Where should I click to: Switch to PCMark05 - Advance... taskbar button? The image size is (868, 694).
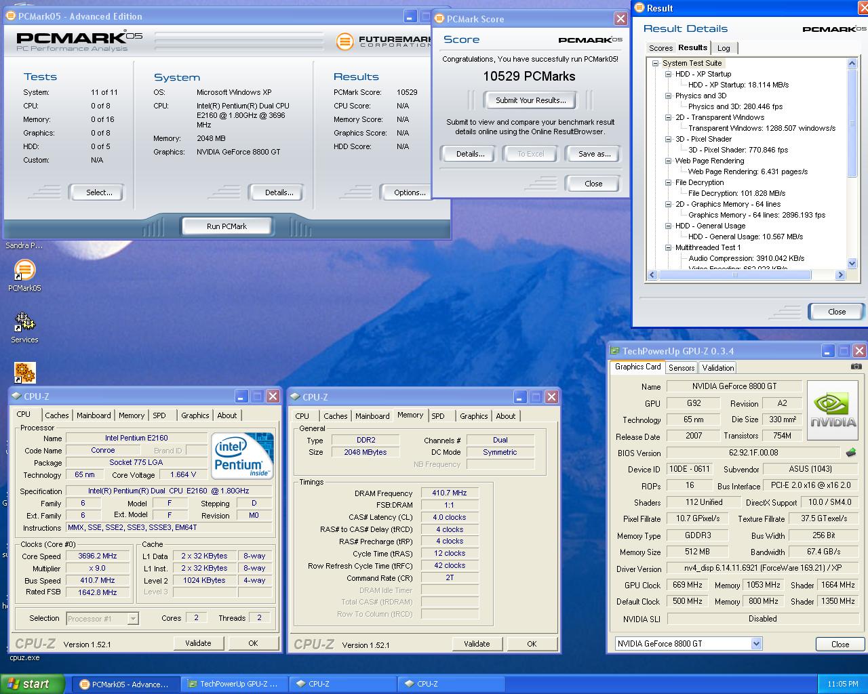click(x=125, y=684)
